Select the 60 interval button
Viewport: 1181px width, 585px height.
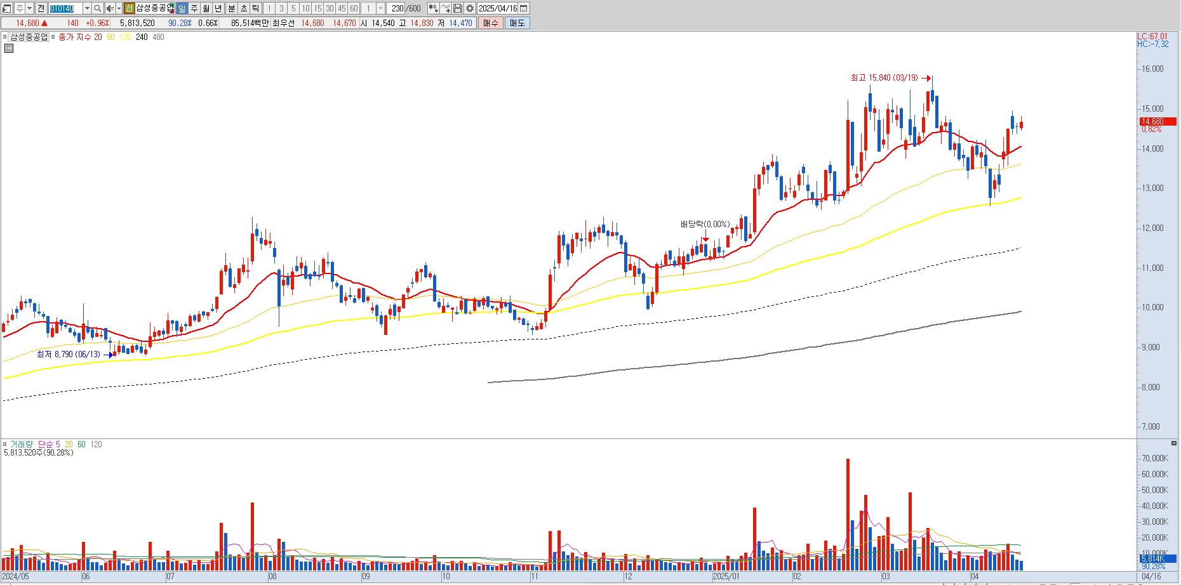pyautogui.click(x=354, y=8)
